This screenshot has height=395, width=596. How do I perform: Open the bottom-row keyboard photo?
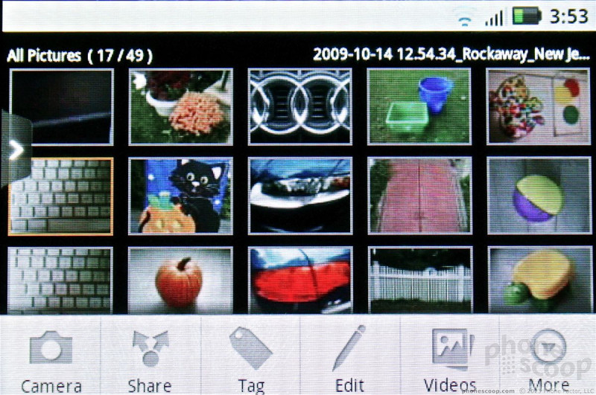click(x=60, y=280)
